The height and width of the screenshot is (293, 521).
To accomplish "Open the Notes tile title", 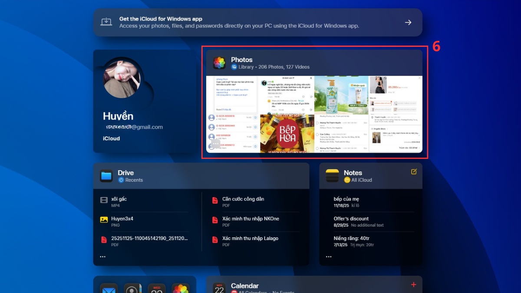I will point(353,172).
